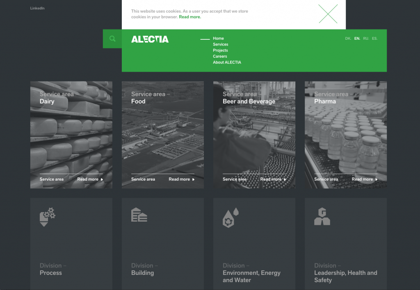Switch language to EN
This screenshot has height=290, width=420.
pyautogui.click(x=357, y=39)
